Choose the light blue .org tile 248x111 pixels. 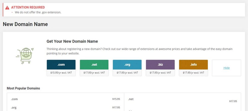[x=127, y=65]
